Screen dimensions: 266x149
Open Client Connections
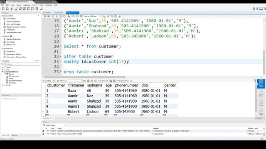pyautogui.click(x=13, y=22)
